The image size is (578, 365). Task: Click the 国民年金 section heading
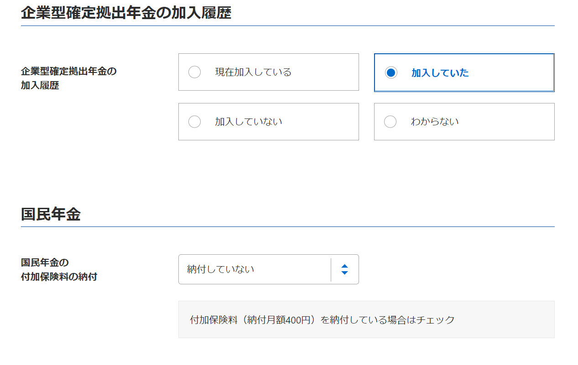coord(51,214)
